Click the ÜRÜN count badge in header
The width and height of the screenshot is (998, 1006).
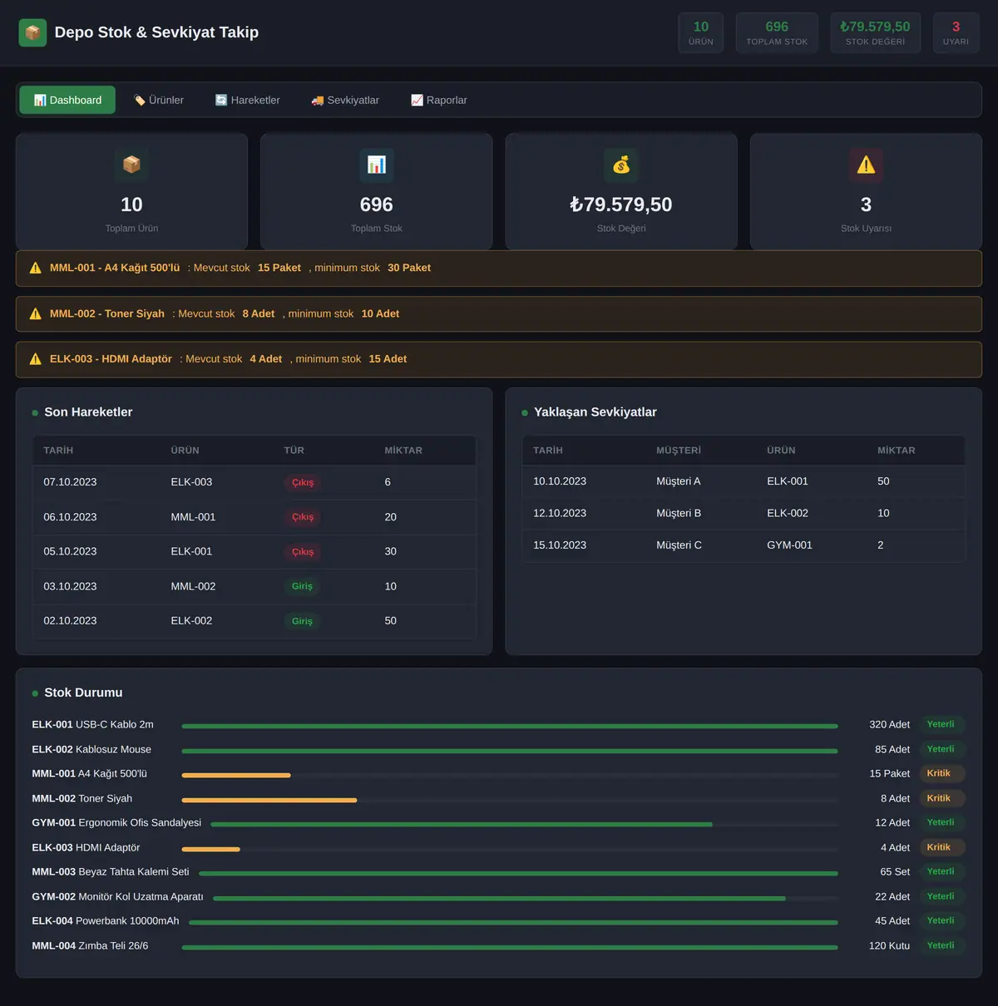pos(701,33)
